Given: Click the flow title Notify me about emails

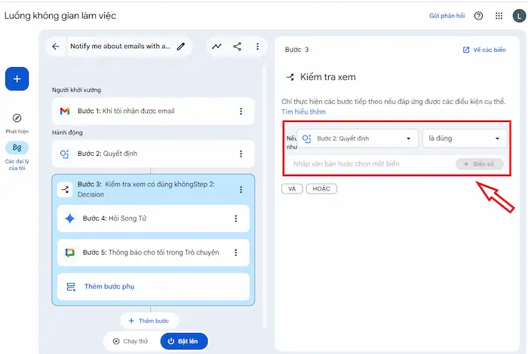Looking at the screenshot, I should coord(120,47).
